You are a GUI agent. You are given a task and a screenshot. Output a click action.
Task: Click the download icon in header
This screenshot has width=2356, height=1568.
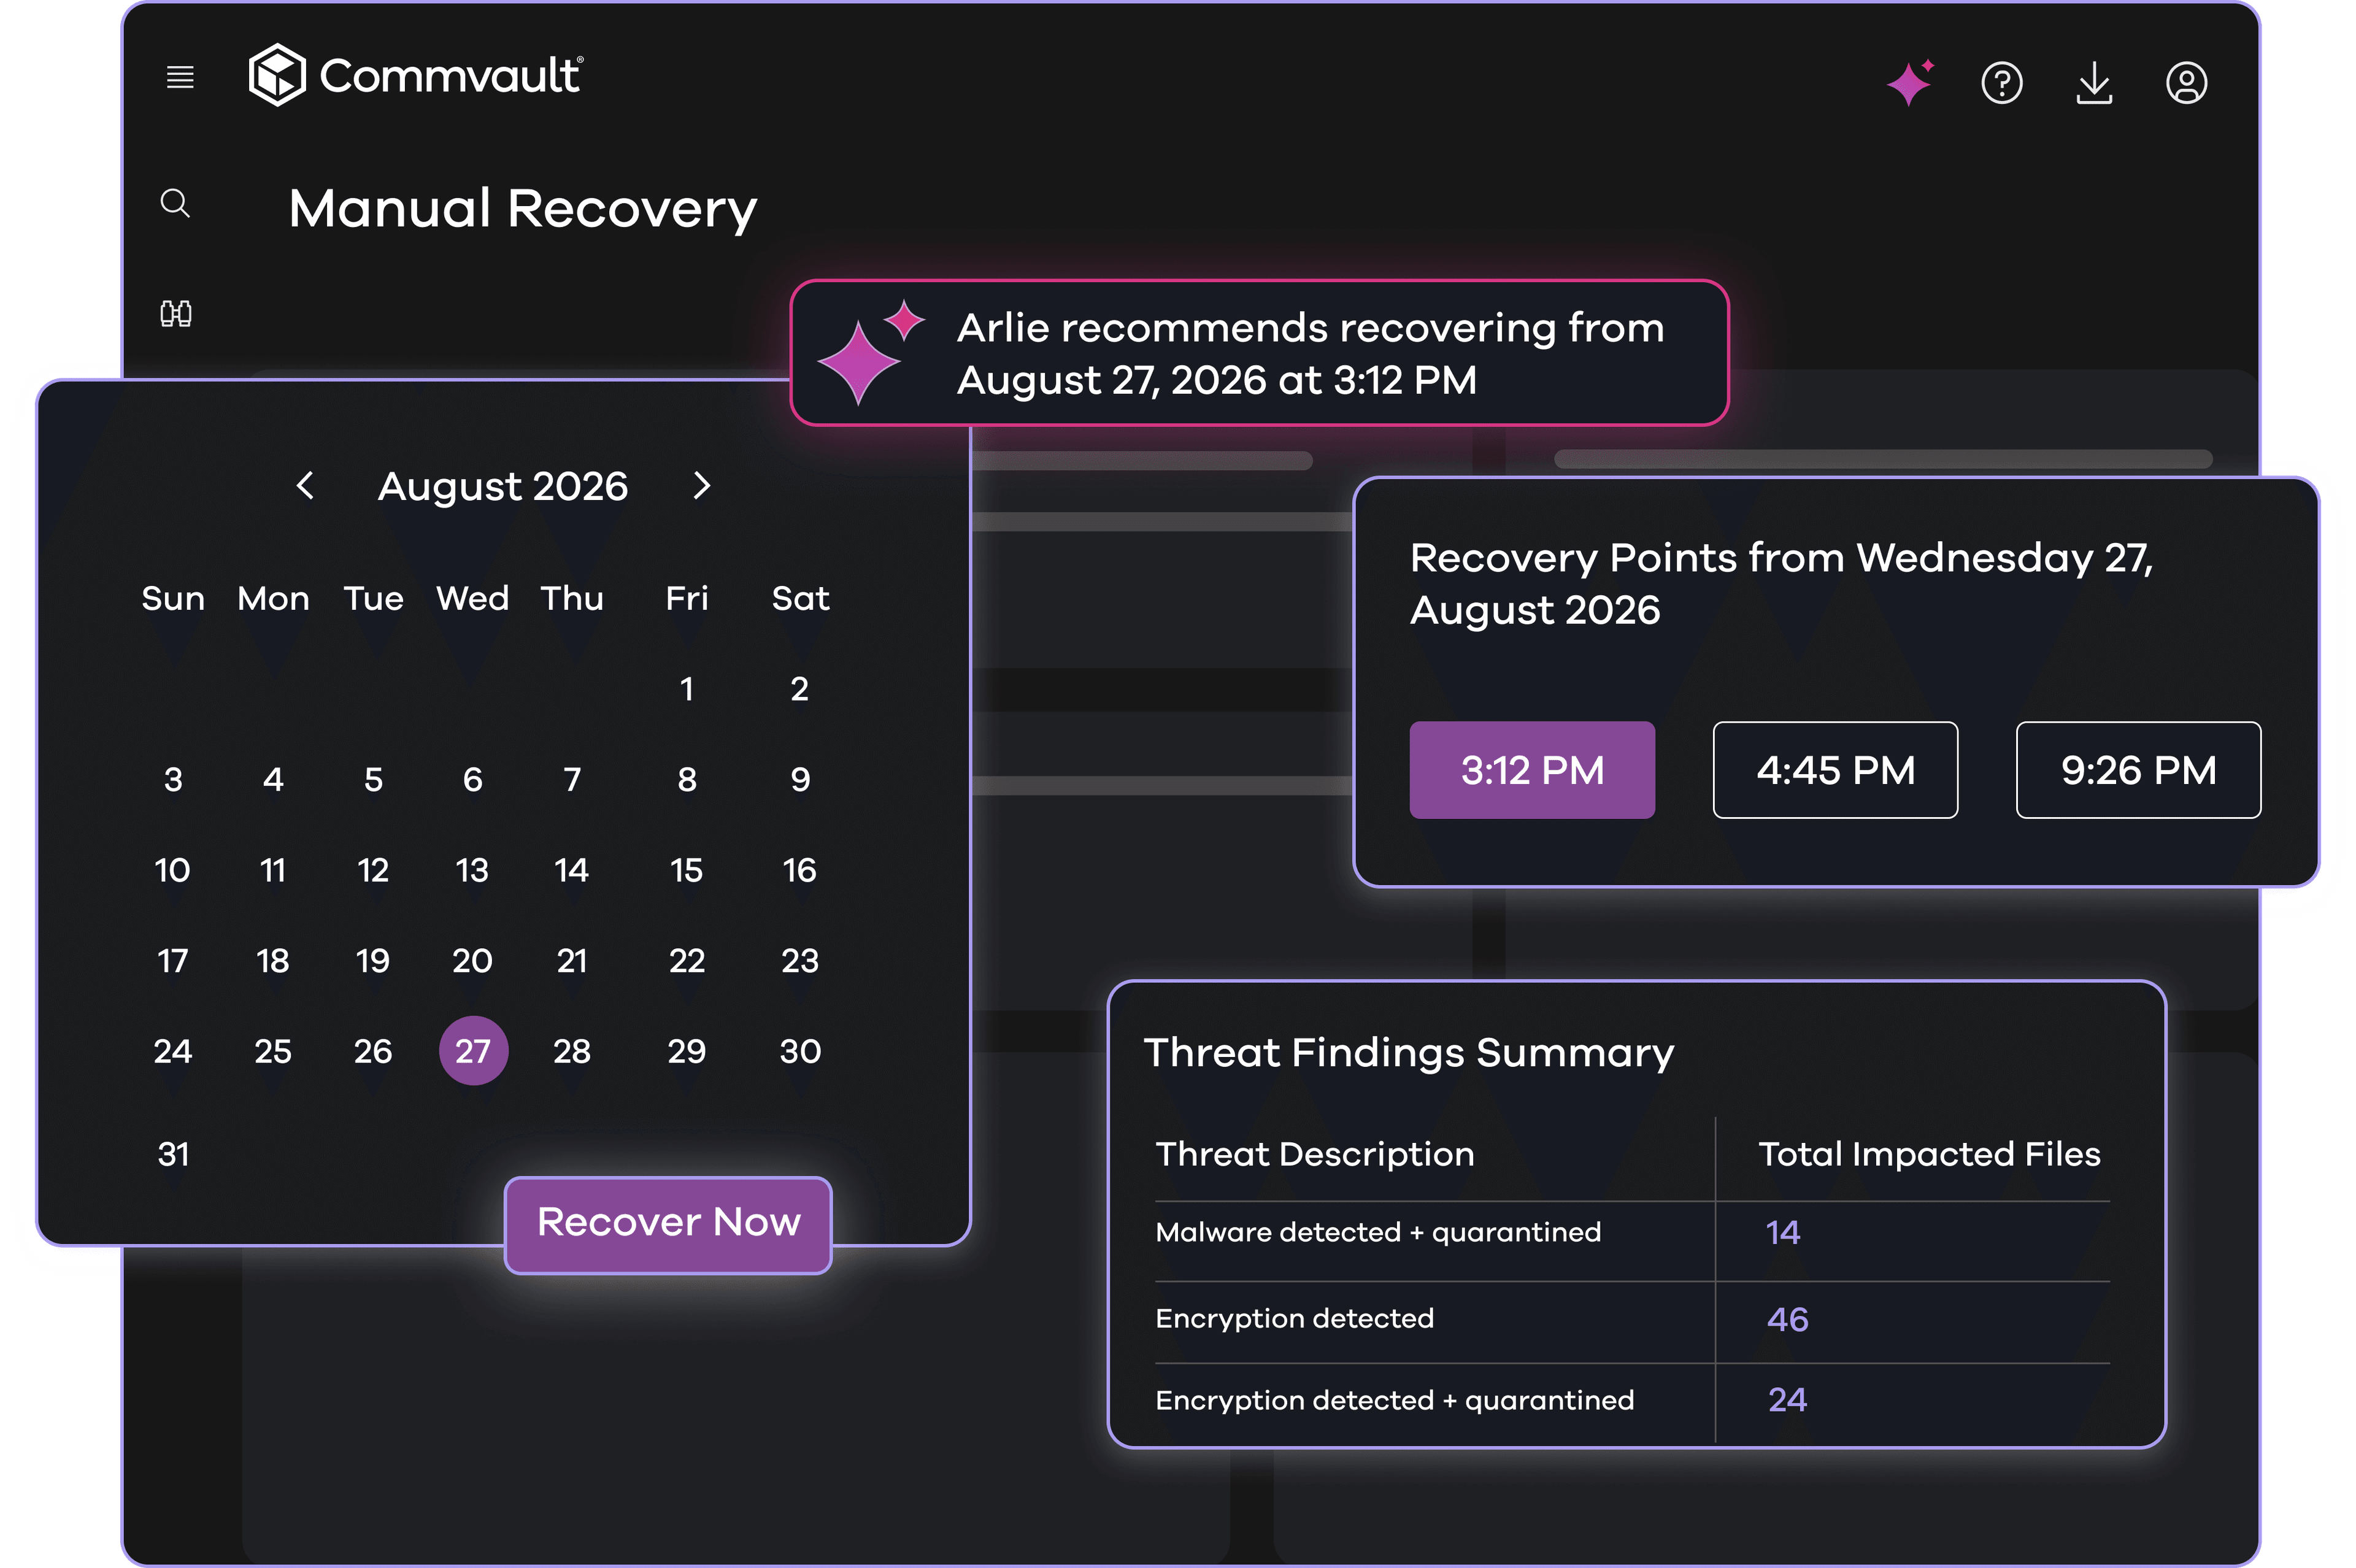2094,83
